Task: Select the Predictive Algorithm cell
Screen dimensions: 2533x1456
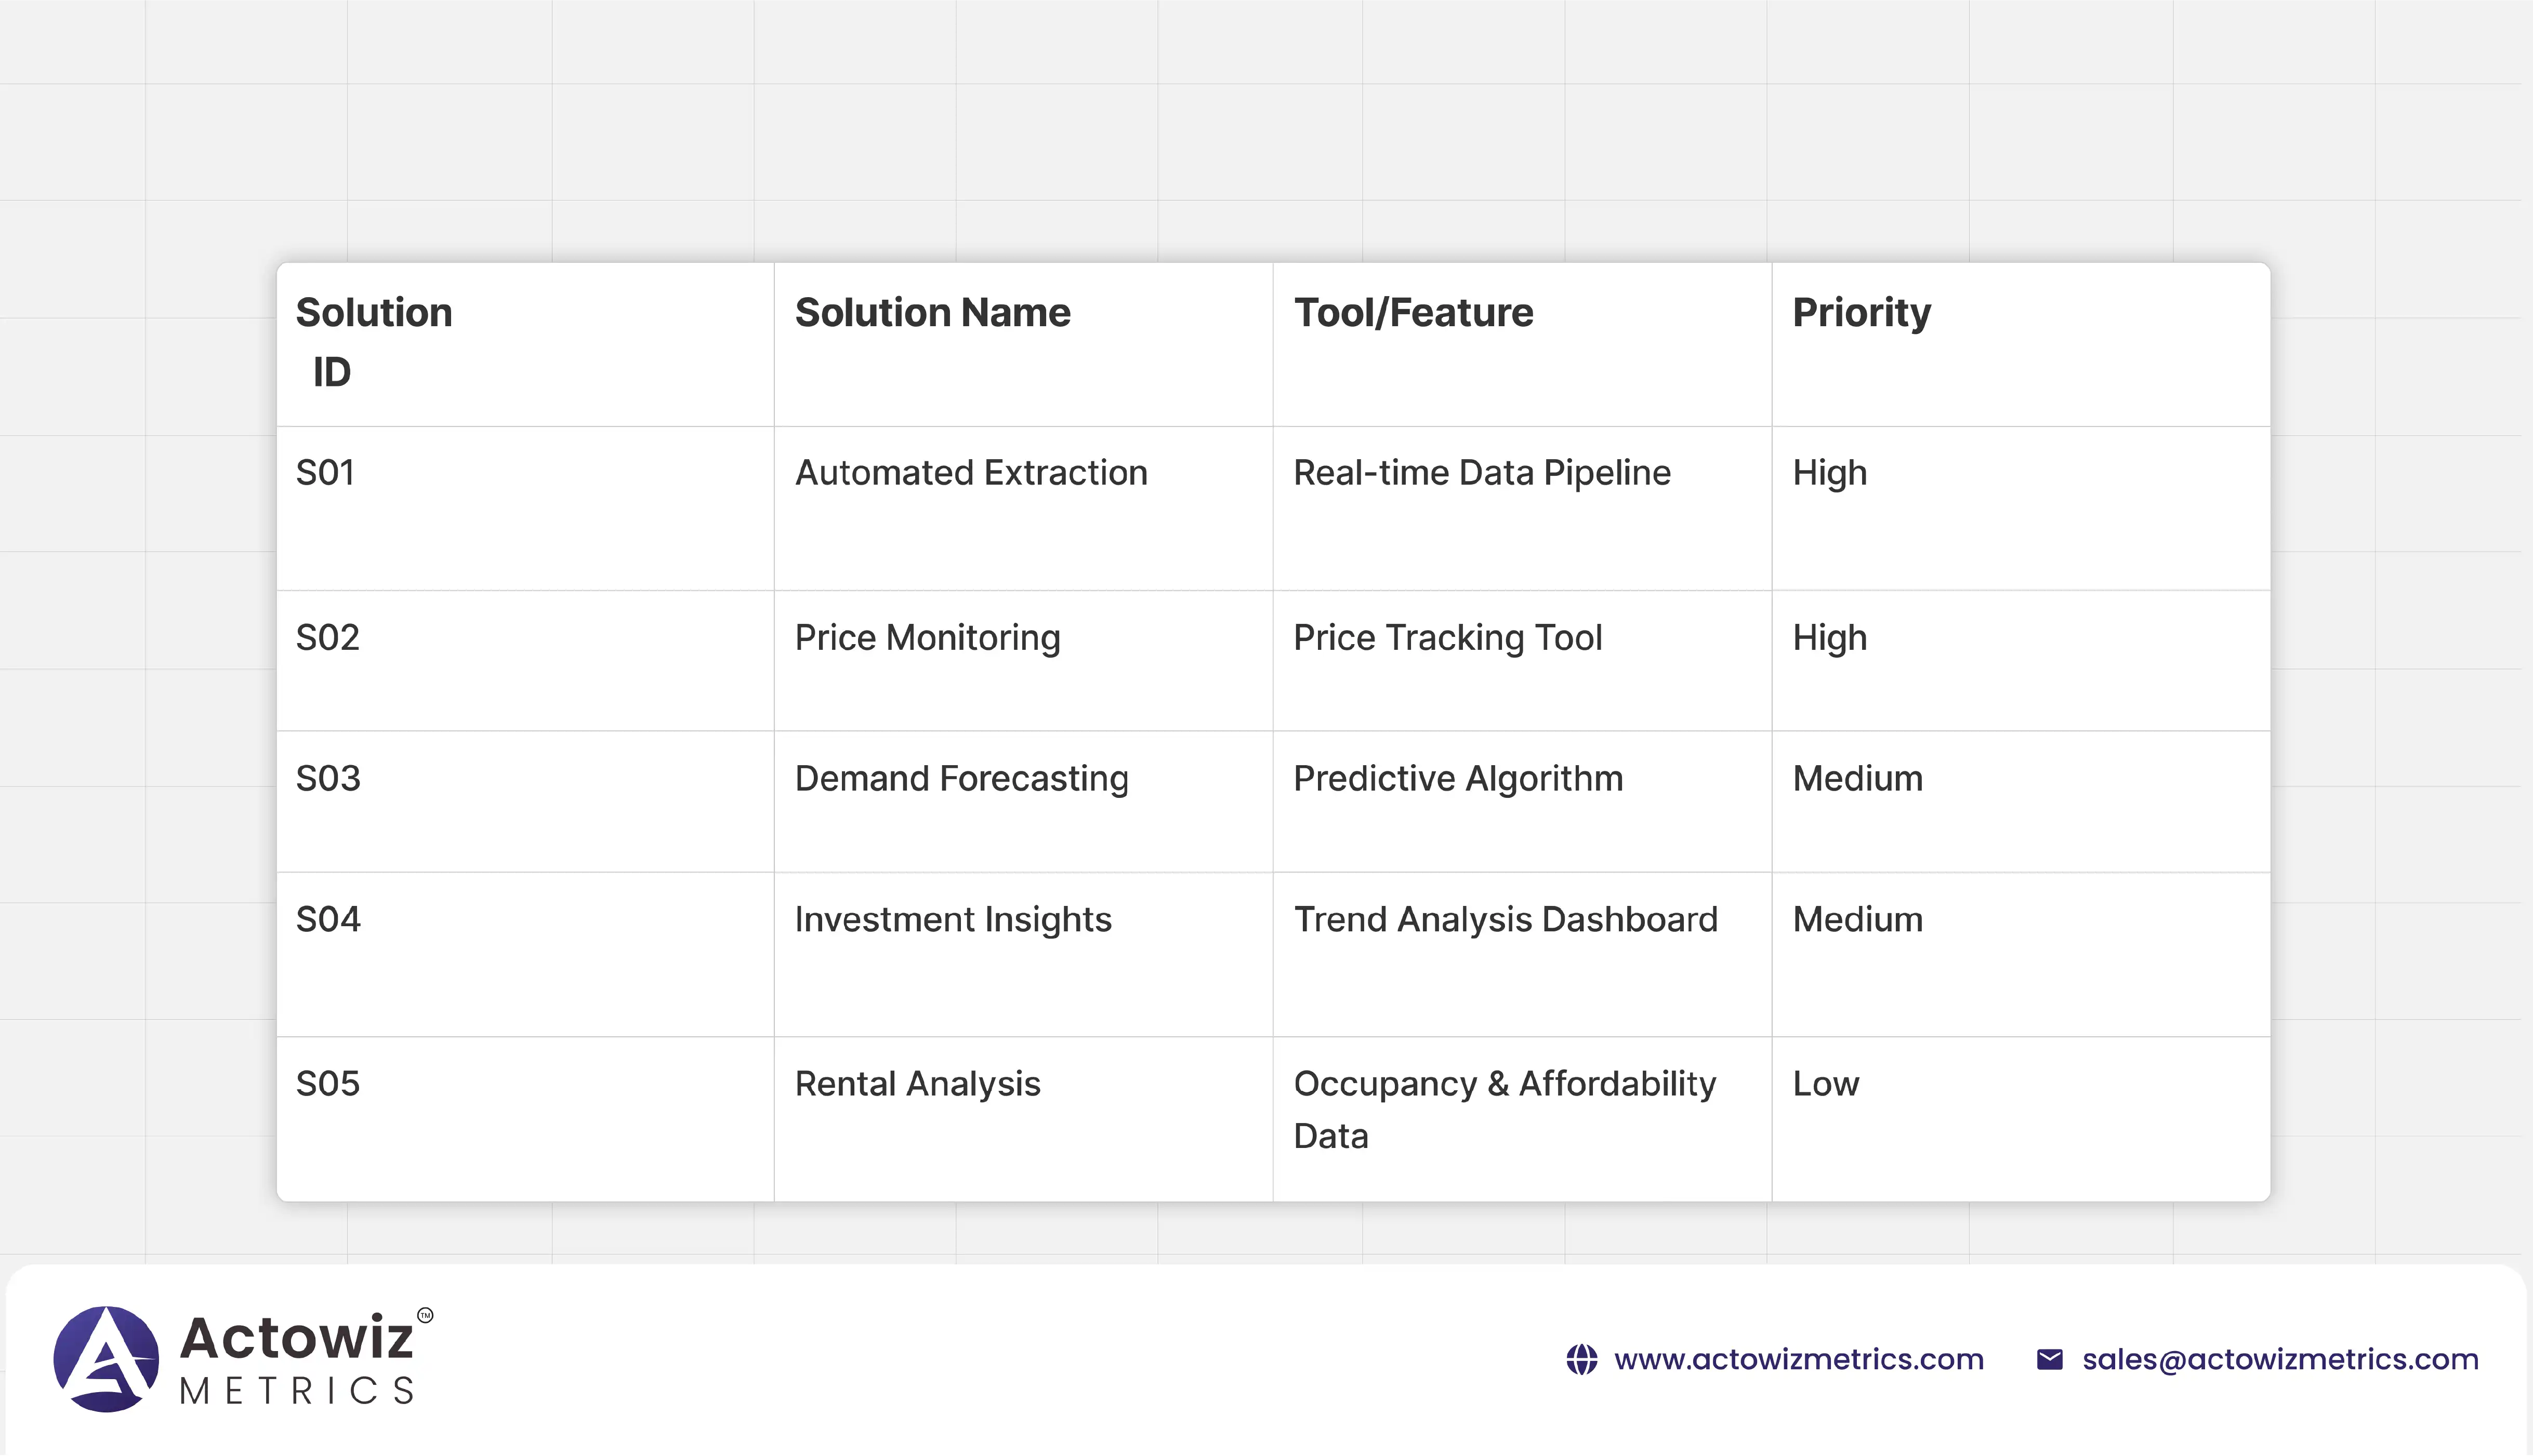Action: click(x=1458, y=778)
